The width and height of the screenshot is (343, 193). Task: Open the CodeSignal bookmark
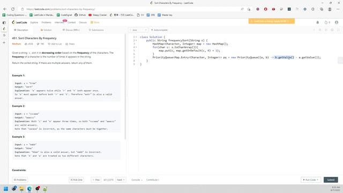pos(64,15)
